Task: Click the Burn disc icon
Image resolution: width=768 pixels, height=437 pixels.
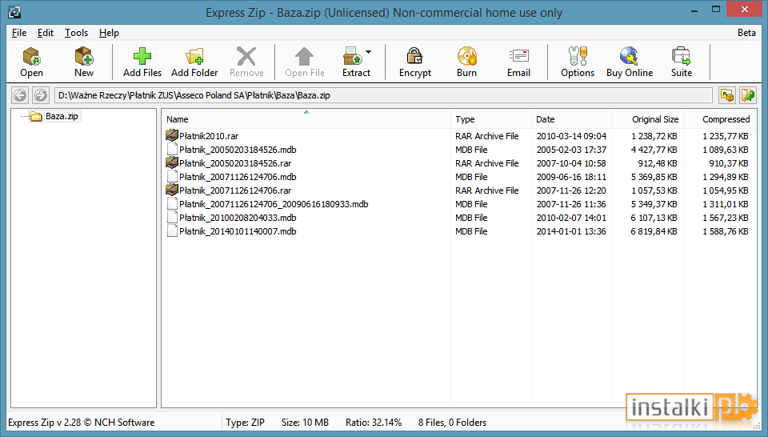Action: click(466, 56)
